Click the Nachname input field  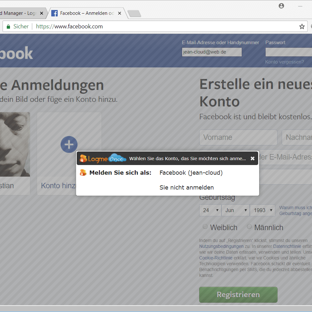tap(297, 137)
